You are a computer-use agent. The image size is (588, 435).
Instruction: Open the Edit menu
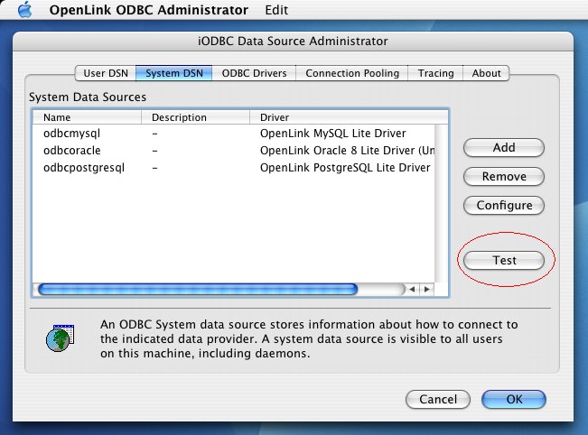click(x=276, y=10)
